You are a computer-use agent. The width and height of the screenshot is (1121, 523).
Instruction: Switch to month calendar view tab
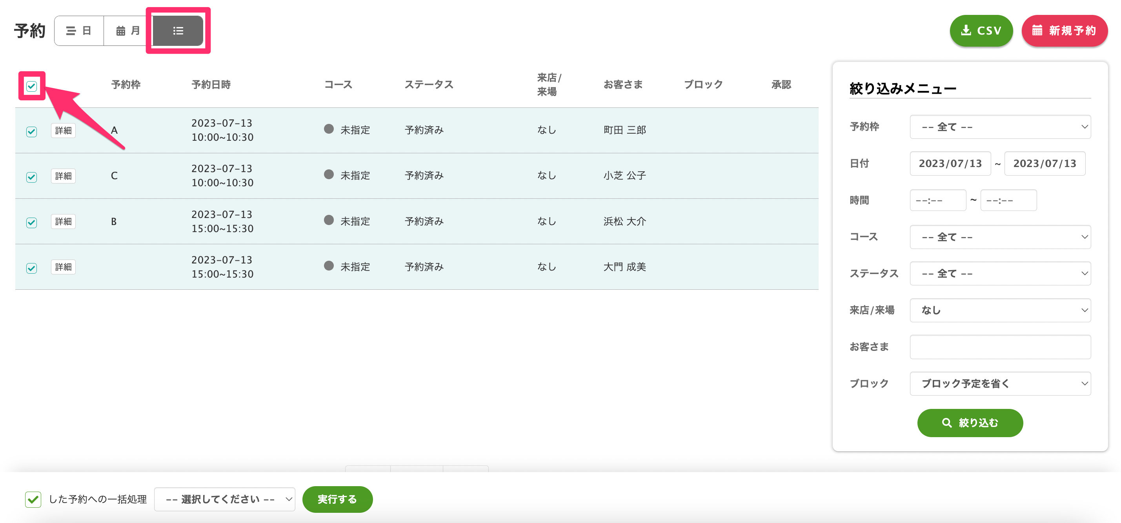(x=127, y=31)
